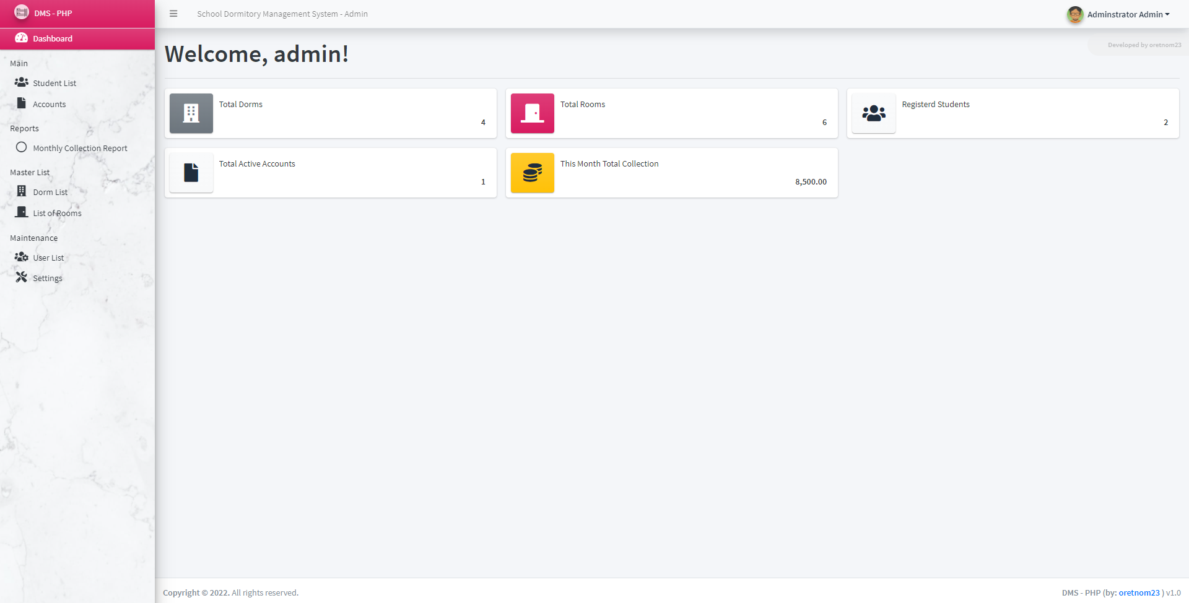Select the Monthly Collection Report circle icon

[x=22, y=147]
